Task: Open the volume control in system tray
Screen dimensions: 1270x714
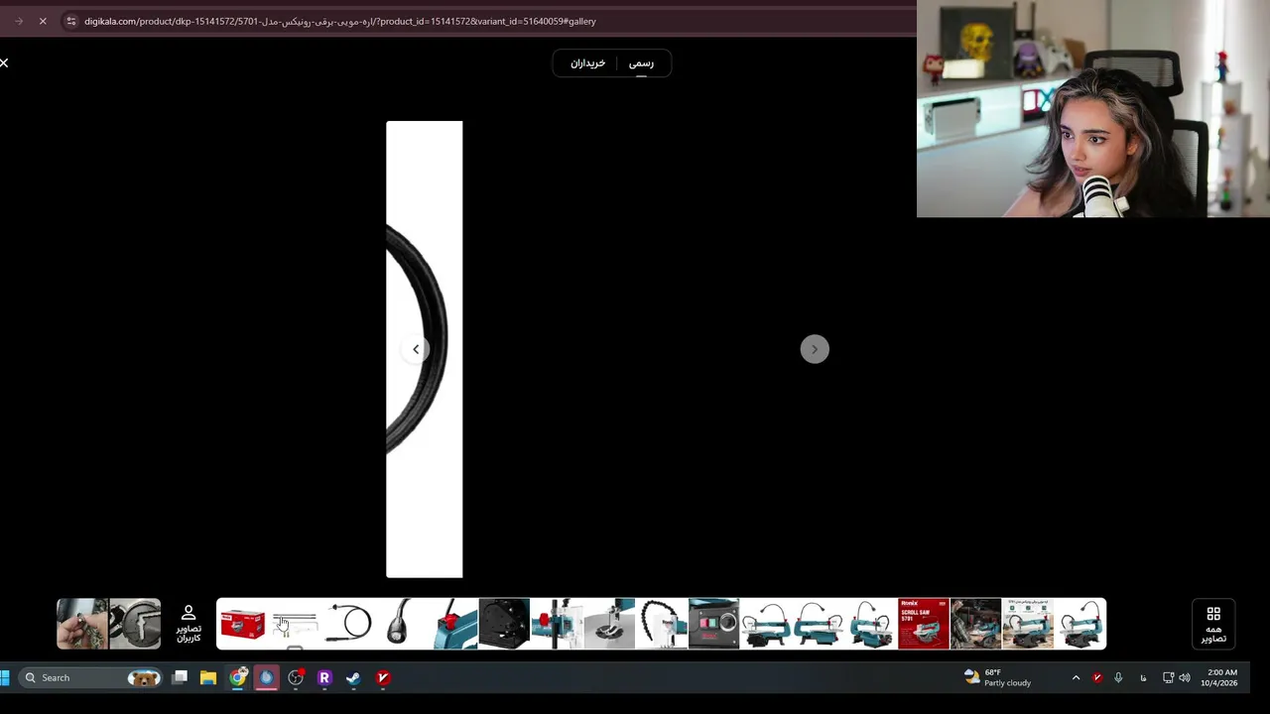Action: click(1185, 677)
